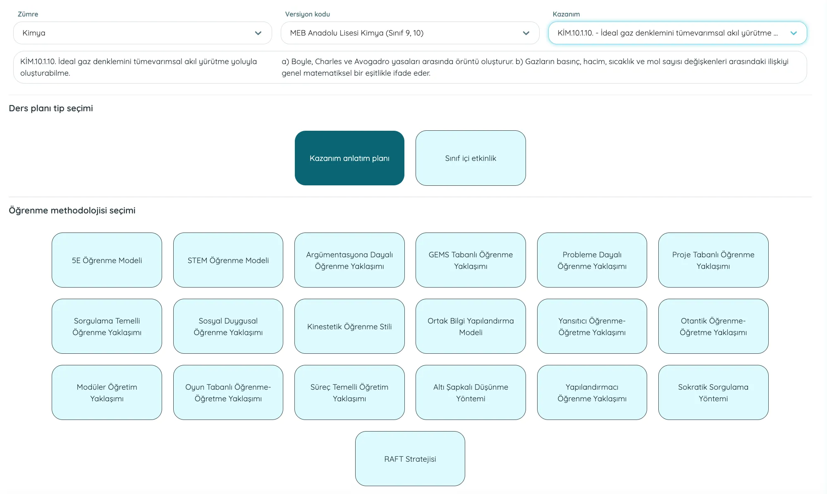Click the text beginning "a) Boyle, Charles ve Avogadro"
827x494 pixels.
click(535, 67)
